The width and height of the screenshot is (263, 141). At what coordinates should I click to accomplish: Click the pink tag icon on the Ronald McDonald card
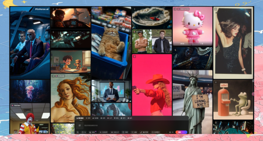[x=12, y=105]
